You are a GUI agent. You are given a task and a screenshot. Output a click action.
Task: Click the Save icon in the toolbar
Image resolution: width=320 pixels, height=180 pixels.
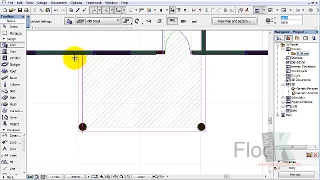tap(20, 10)
